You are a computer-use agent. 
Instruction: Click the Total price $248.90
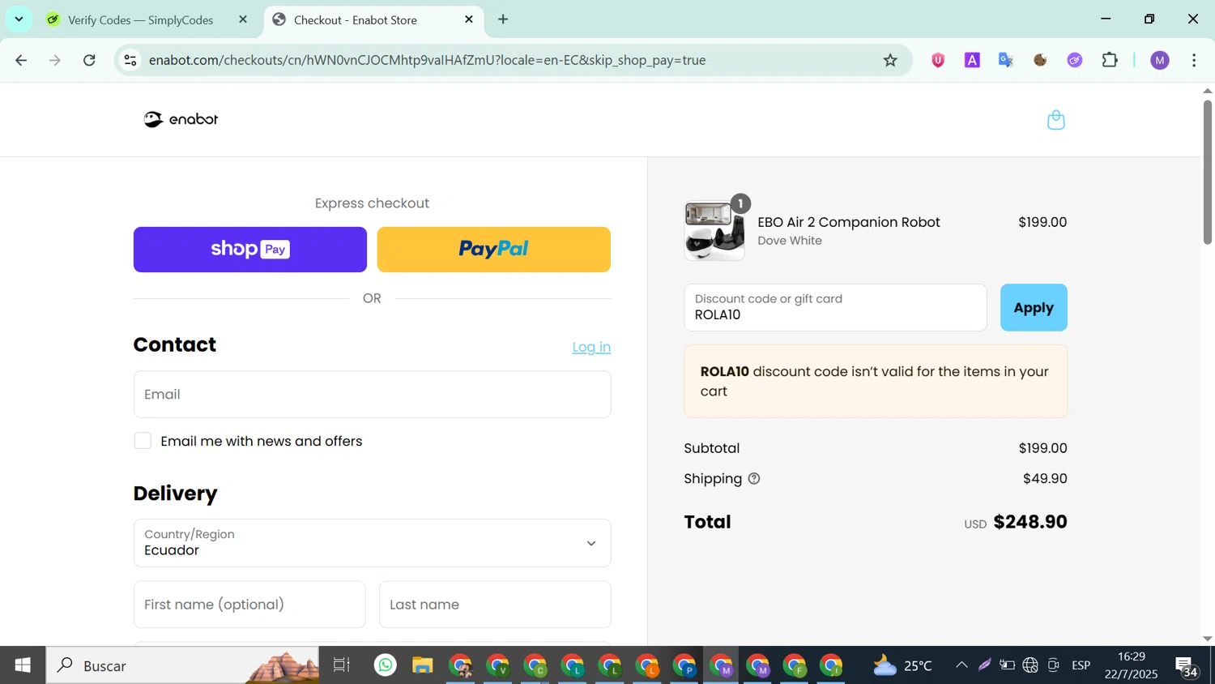tap(1030, 522)
